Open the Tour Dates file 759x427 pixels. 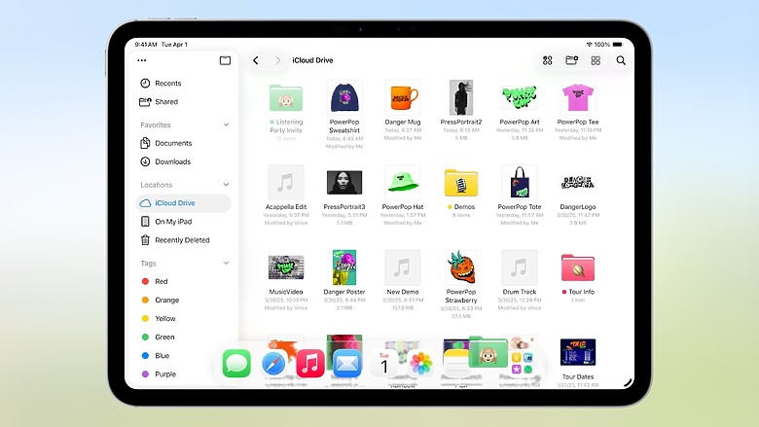pyautogui.click(x=578, y=352)
